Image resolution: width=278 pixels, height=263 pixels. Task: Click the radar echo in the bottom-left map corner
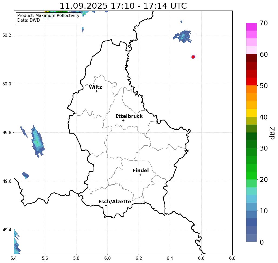17,242
